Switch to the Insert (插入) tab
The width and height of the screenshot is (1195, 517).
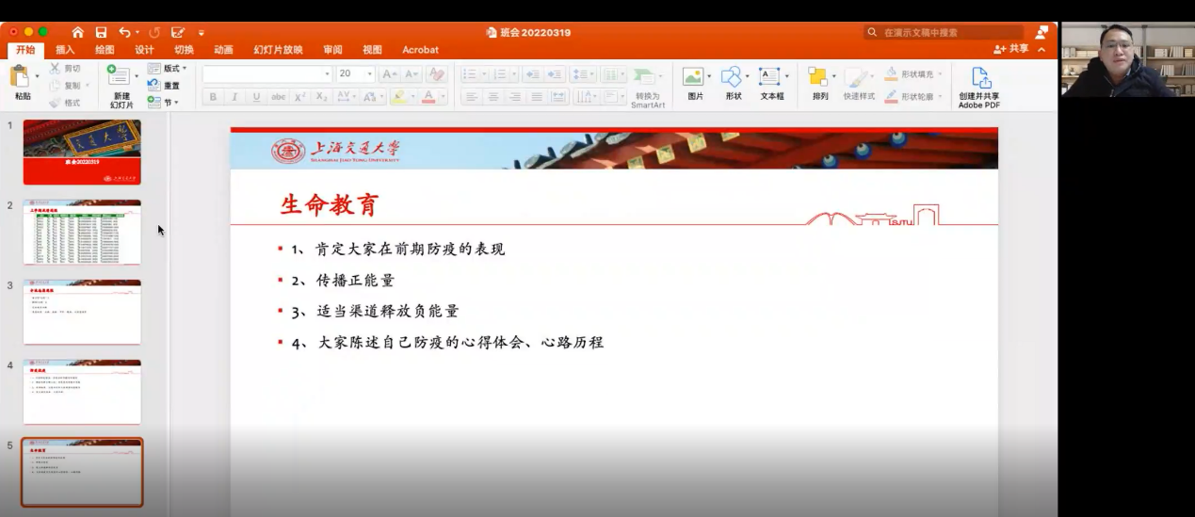point(65,50)
